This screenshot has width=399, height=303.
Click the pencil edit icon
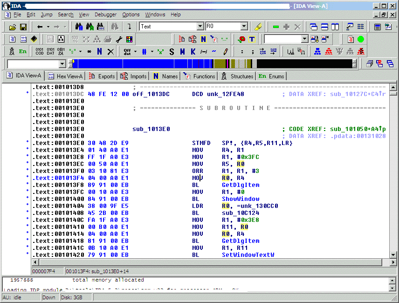(x=226, y=51)
